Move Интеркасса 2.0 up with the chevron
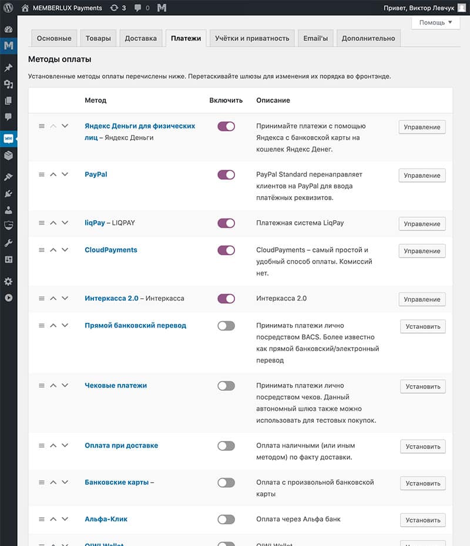The width and height of the screenshot is (470, 546). (x=53, y=298)
